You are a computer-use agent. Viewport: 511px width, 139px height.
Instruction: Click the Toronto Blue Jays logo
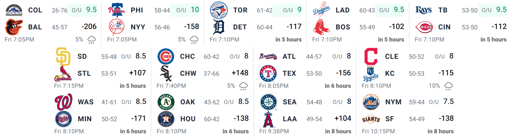(x=219, y=10)
